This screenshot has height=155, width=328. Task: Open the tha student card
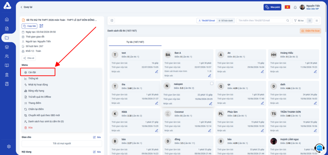point(135,93)
